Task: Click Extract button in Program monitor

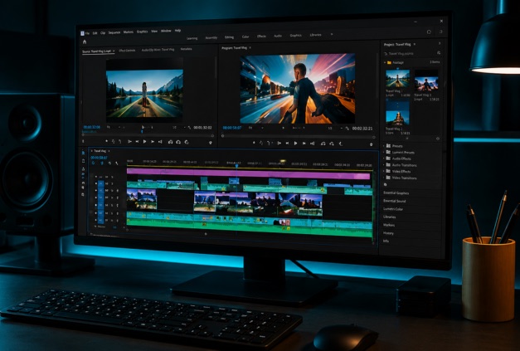Action: pyautogui.click(x=332, y=144)
